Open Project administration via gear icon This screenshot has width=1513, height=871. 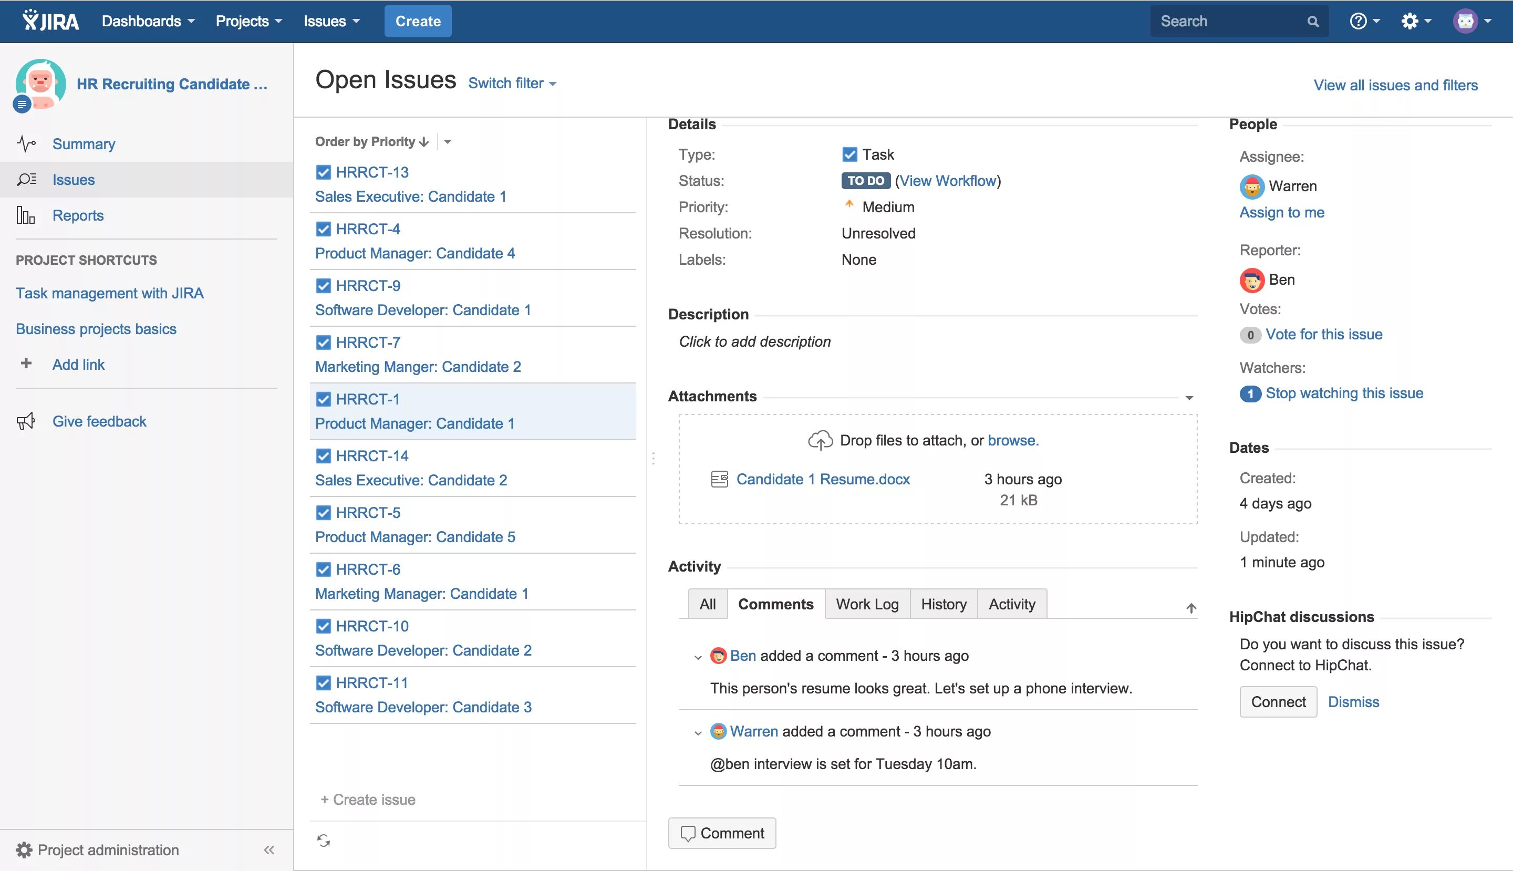pyautogui.click(x=25, y=849)
